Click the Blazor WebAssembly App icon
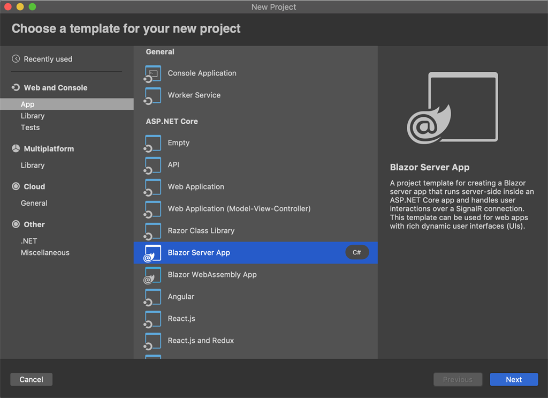 point(153,275)
